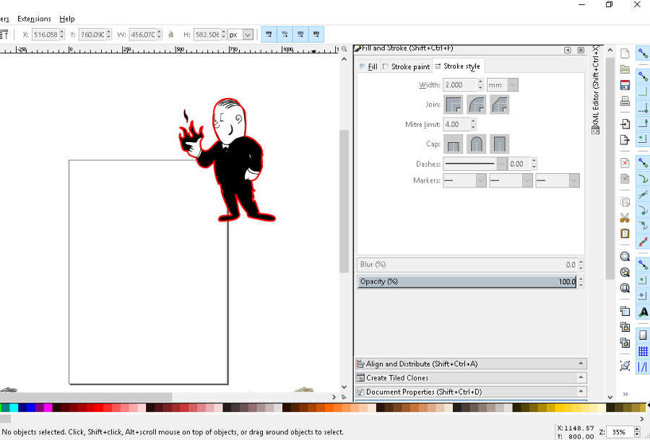Duplicate selected objects icon
This screenshot has height=440, width=650.
(x=625, y=312)
